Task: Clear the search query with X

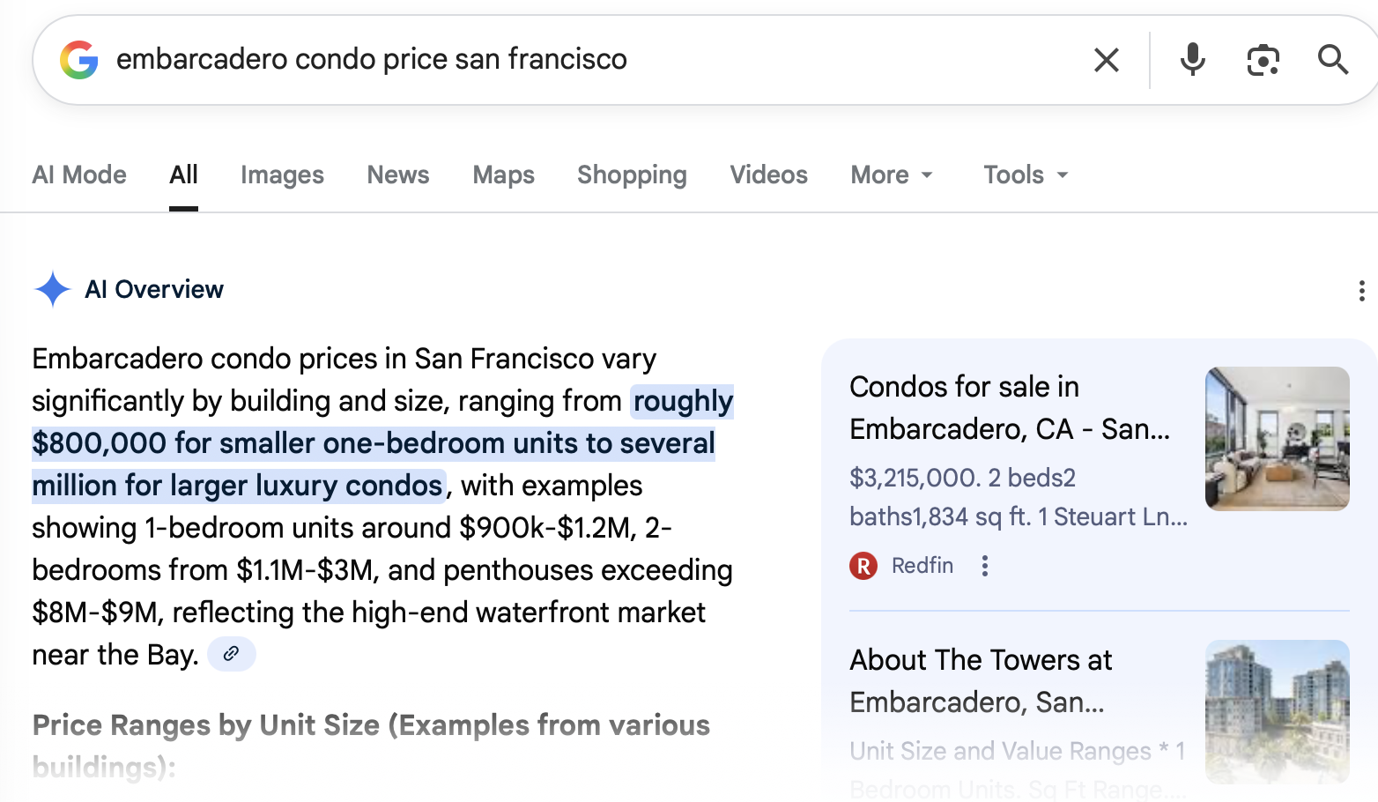Action: [1106, 60]
